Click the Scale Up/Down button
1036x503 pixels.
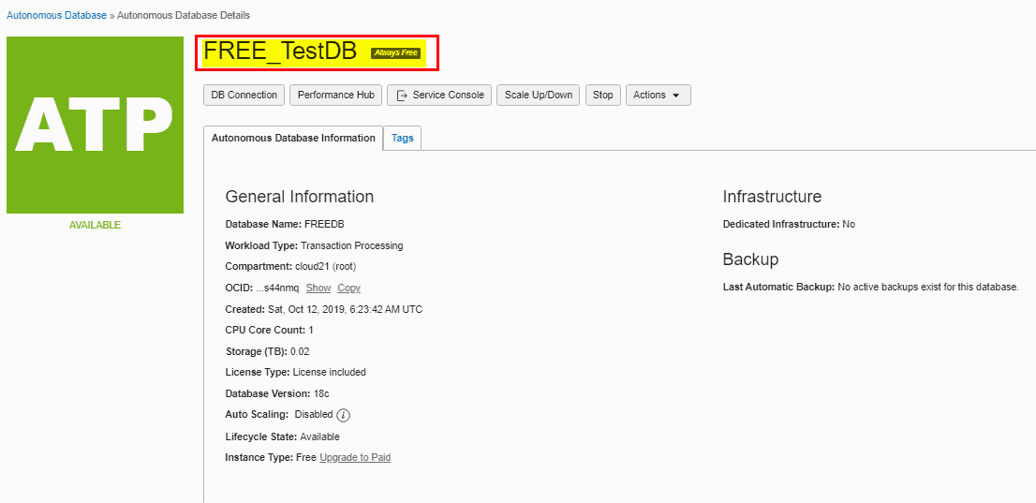point(539,96)
